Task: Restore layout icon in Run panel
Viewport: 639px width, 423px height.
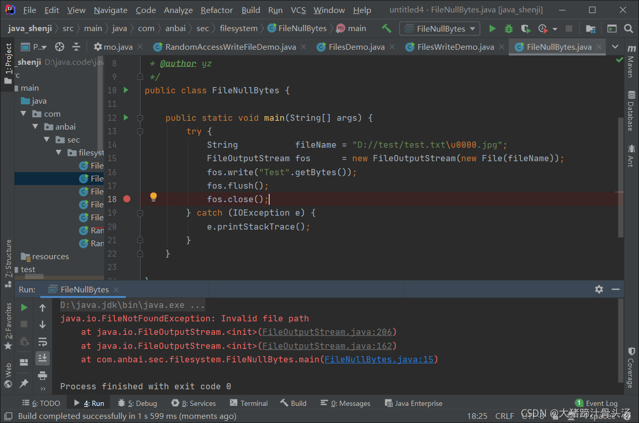Action: point(24,362)
